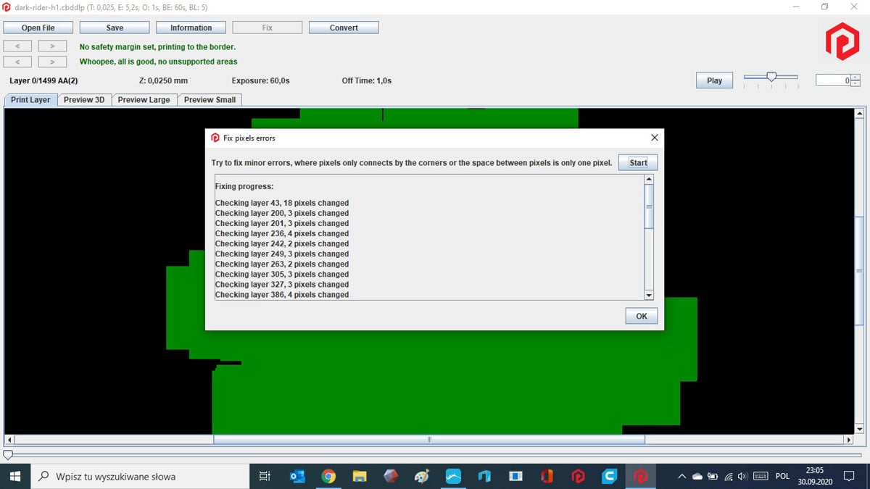Screen dimensions: 870x489
Task: Click the Windows Start icon
Action: click(14, 476)
